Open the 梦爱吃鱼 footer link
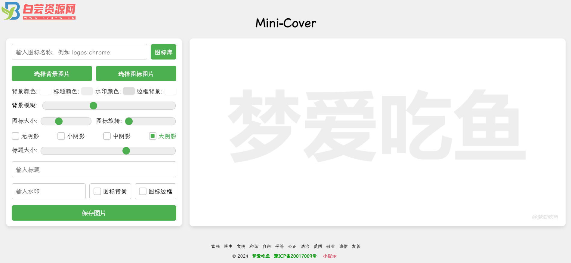 click(x=261, y=256)
